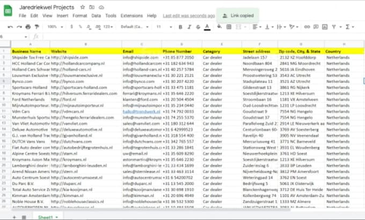Click the horizontal scrollbar
This screenshot has width=365, height=220.
coord(150,209)
